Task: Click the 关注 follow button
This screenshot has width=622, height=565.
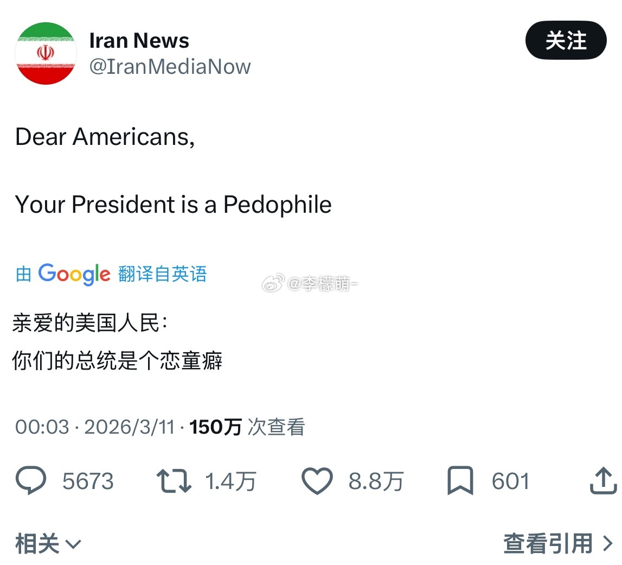Action: [x=566, y=41]
